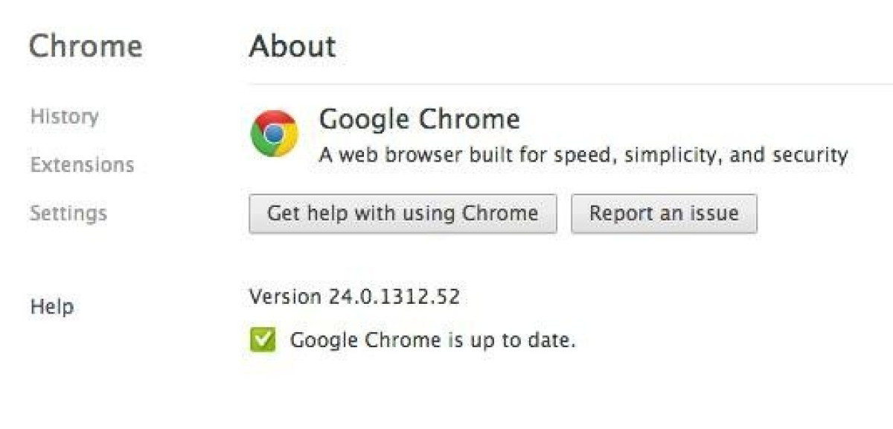The width and height of the screenshot is (893, 429).
Task: Click the word Version label
Action: 285,297
